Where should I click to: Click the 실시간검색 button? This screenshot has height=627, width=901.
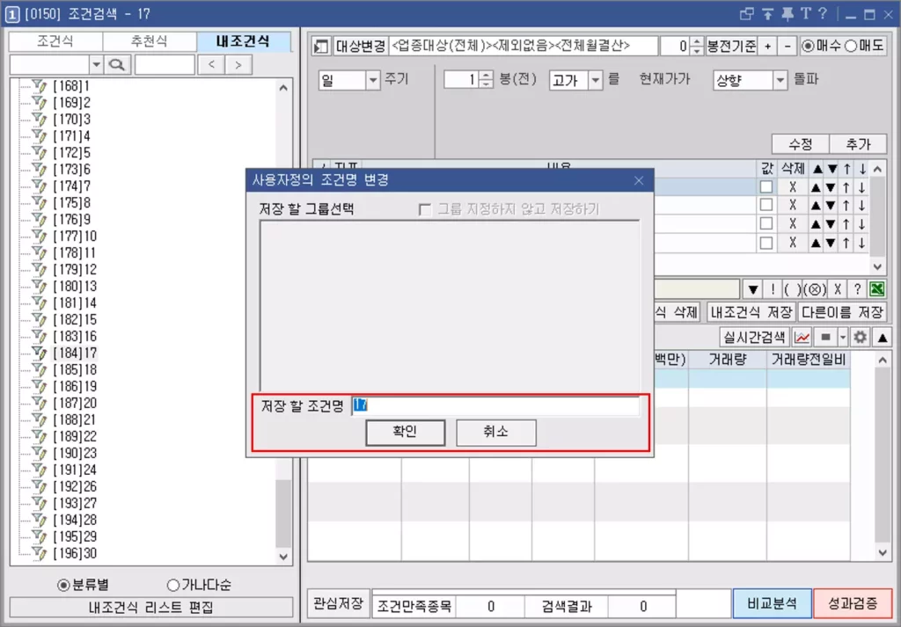[754, 338]
